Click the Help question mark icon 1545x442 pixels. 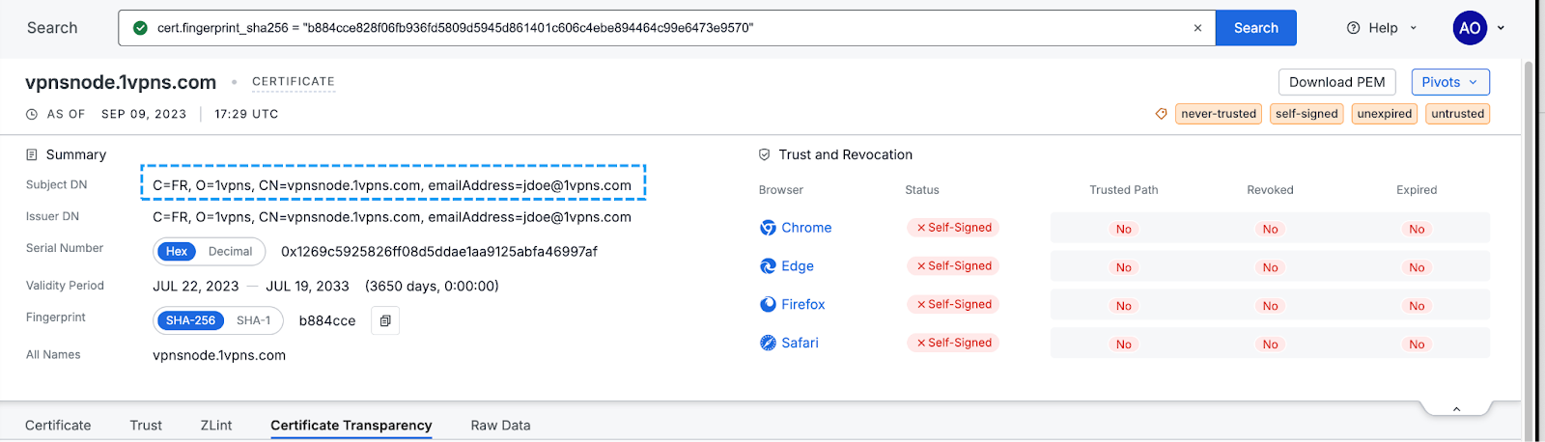pos(1353,28)
